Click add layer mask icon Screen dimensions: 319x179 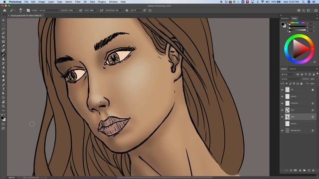(x=296, y=170)
